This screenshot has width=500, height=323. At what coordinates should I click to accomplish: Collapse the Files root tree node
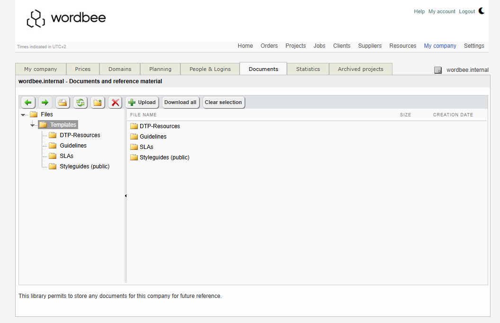[x=23, y=115]
